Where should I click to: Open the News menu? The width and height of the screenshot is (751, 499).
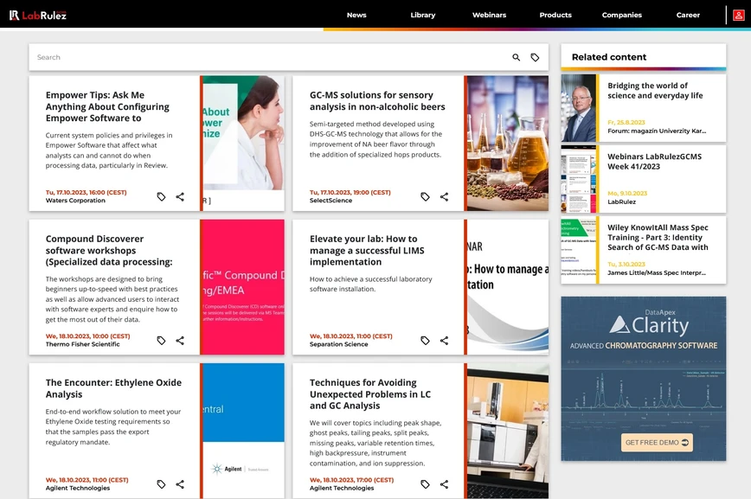point(356,15)
